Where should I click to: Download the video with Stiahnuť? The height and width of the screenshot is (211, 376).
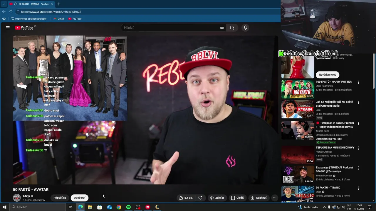(x=259, y=198)
